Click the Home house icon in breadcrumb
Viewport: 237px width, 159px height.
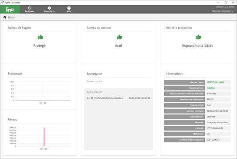click(x=5, y=17)
